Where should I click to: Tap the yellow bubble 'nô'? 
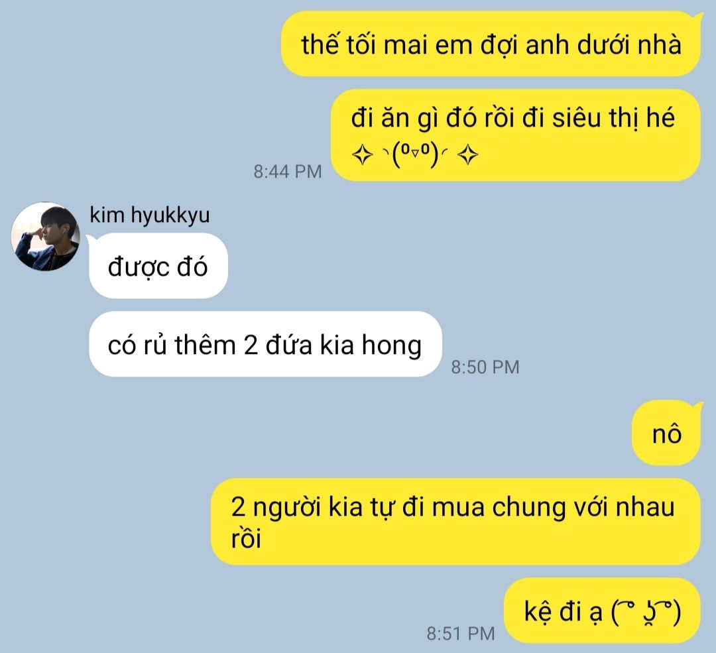point(666,433)
